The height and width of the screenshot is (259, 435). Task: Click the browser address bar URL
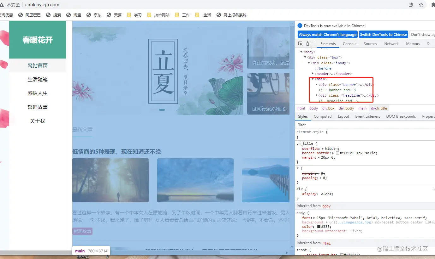[x=42, y=5]
